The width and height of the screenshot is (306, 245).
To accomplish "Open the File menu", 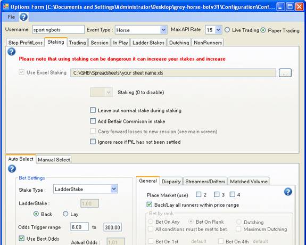I will pos(11,17).
